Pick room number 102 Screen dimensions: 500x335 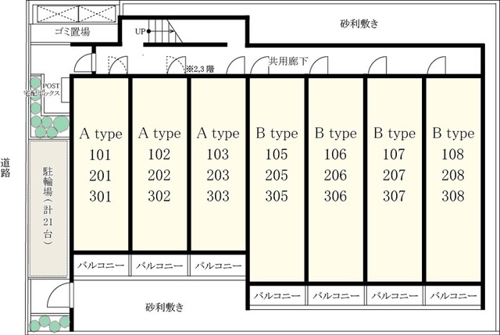[x=159, y=155]
